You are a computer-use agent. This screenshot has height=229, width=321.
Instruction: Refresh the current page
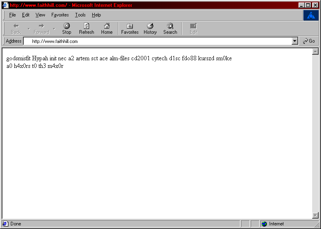[x=87, y=29]
